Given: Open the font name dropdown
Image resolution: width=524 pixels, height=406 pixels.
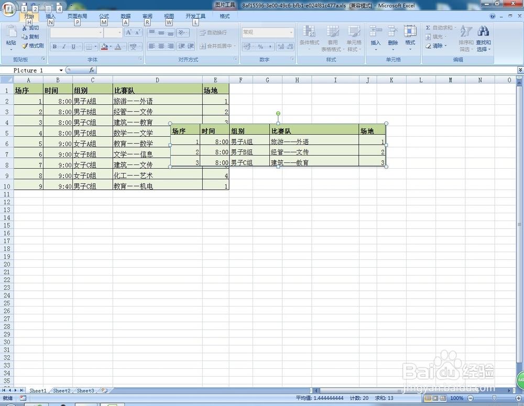Looking at the screenshot, I should click(100, 32).
